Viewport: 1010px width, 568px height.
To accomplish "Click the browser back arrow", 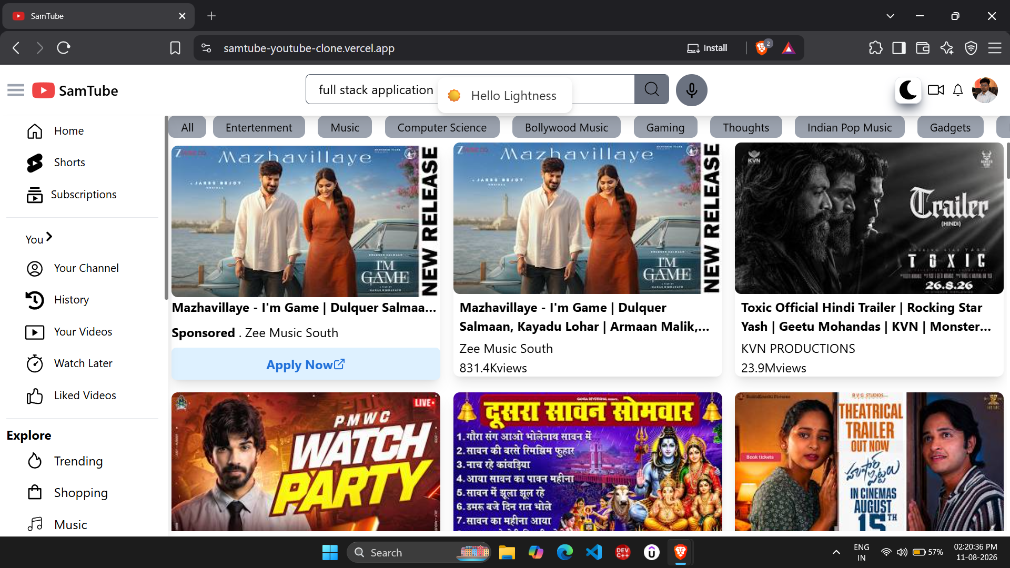I will tap(16, 48).
